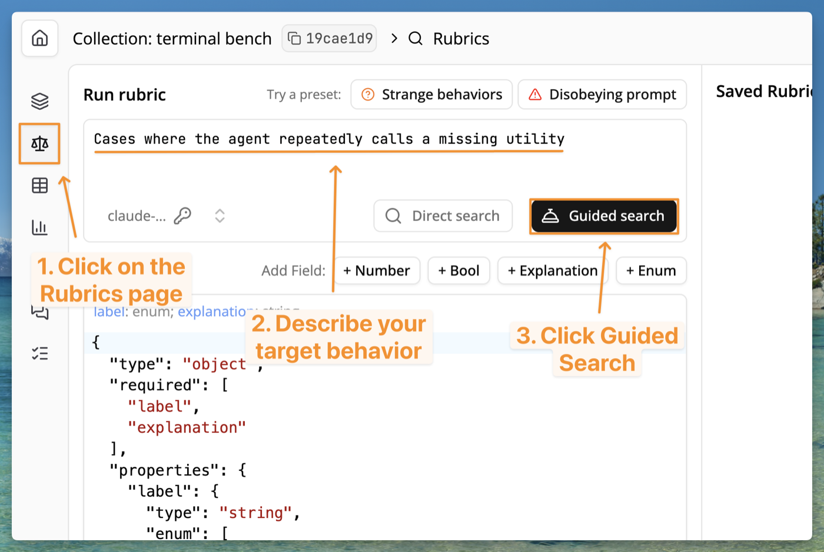Apply the Disobeying prompt preset
The image size is (824, 552).
[602, 94]
